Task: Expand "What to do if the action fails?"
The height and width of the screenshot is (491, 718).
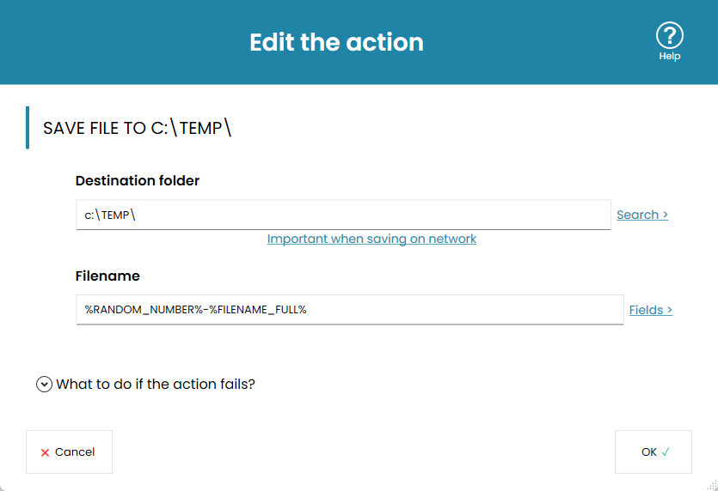Action: (x=156, y=385)
